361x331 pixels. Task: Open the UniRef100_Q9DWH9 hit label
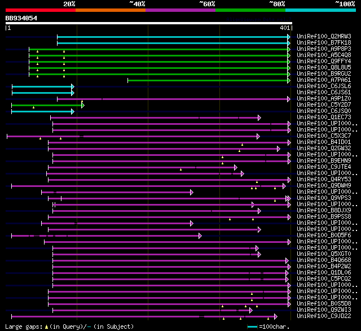pyautogui.click(x=324, y=186)
